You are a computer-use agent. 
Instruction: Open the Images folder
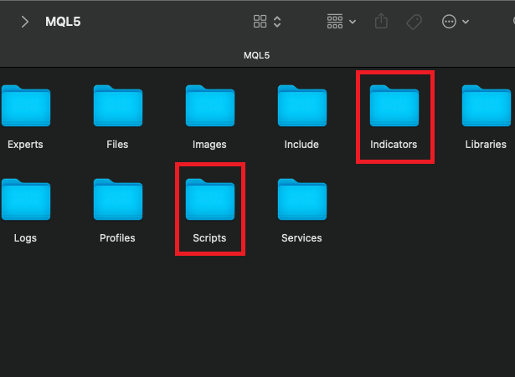click(x=209, y=106)
